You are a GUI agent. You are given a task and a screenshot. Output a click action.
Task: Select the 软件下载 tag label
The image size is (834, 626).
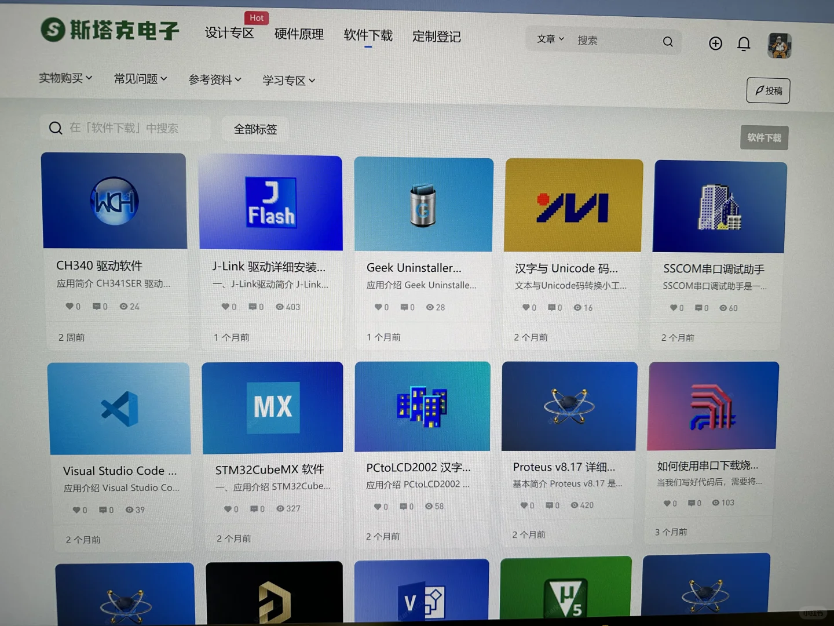click(763, 138)
